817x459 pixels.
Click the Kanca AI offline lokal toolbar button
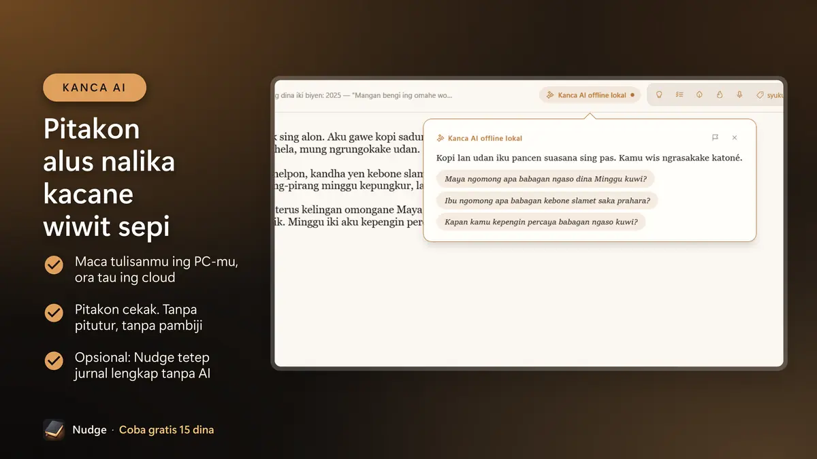tap(590, 95)
